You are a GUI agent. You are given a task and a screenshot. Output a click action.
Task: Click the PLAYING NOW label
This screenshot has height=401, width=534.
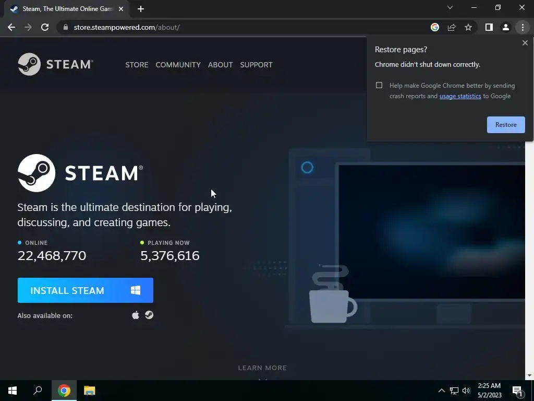(168, 243)
